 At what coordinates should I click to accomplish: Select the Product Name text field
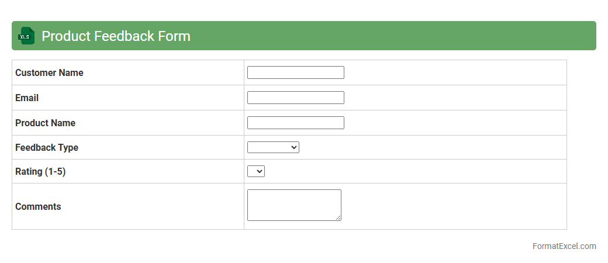295,123
